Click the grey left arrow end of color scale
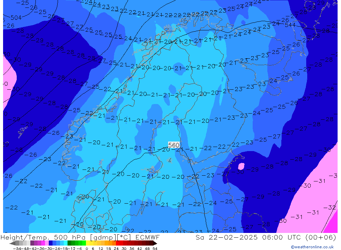341x250 pixels. pos(12,244)
